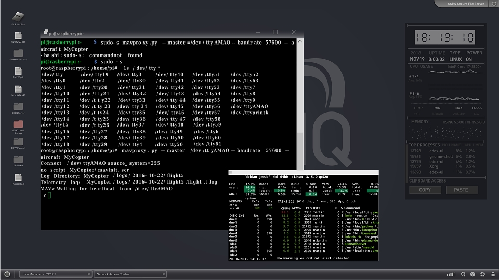Open the PDF file below FILE ACCESS
This screenshot has height=280, width=499.
click(18, 37)
